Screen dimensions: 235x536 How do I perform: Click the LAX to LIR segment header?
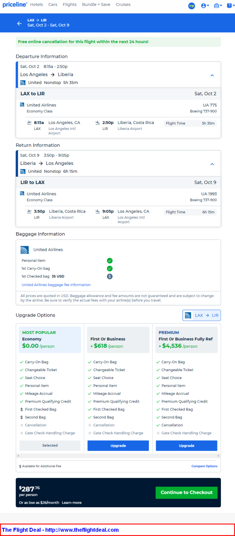[x=118, y=94]
